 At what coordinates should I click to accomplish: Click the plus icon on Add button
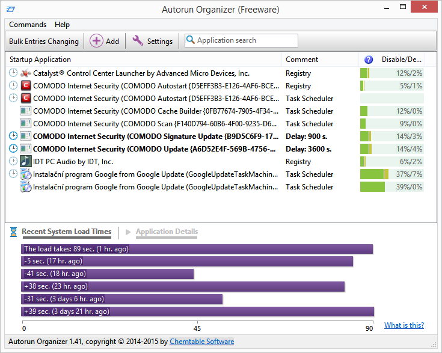pyautogui.click(x=96, y=41)
